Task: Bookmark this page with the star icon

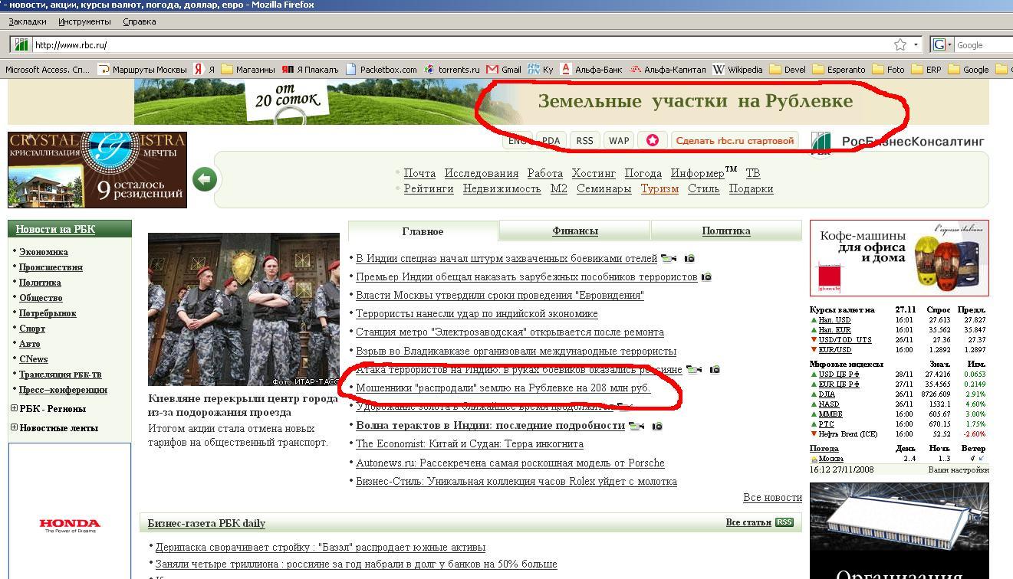Action: point(900,44)
